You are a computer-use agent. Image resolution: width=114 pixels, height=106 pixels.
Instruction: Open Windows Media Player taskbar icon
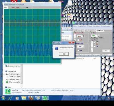[x=17, y=98]
